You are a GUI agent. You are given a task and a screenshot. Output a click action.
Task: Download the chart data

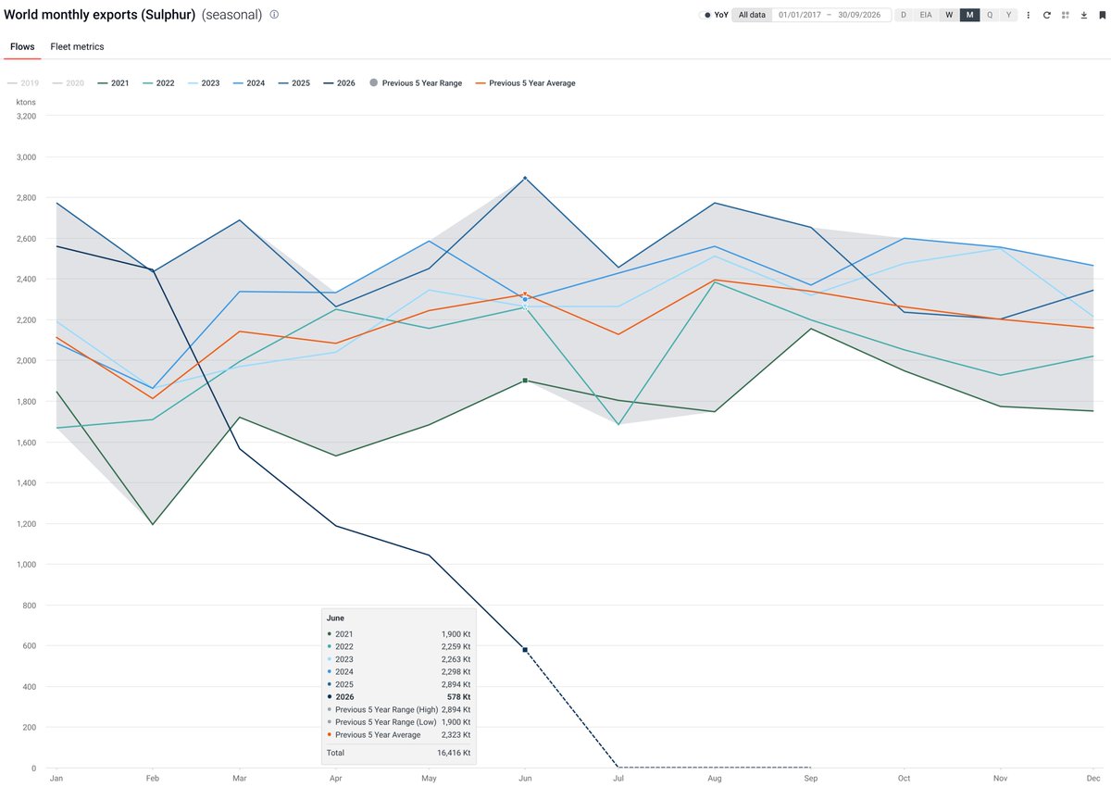1084,15
